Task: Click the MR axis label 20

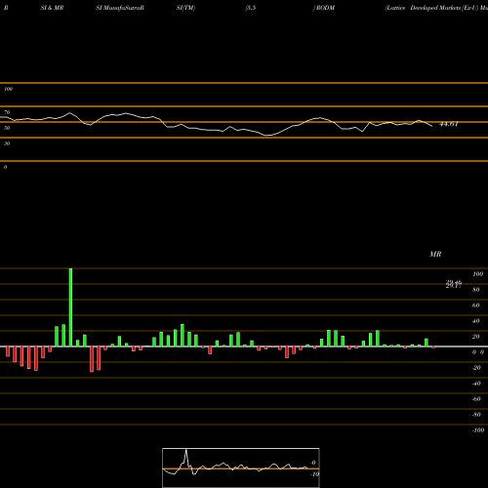Action: [476, 337]
